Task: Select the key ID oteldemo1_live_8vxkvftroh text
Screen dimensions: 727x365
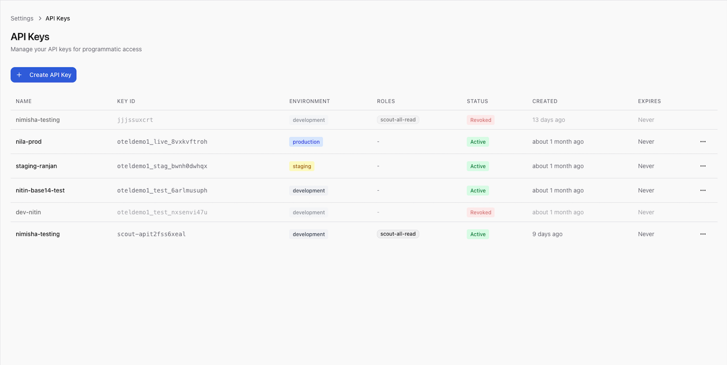Action: pos(162,142)
